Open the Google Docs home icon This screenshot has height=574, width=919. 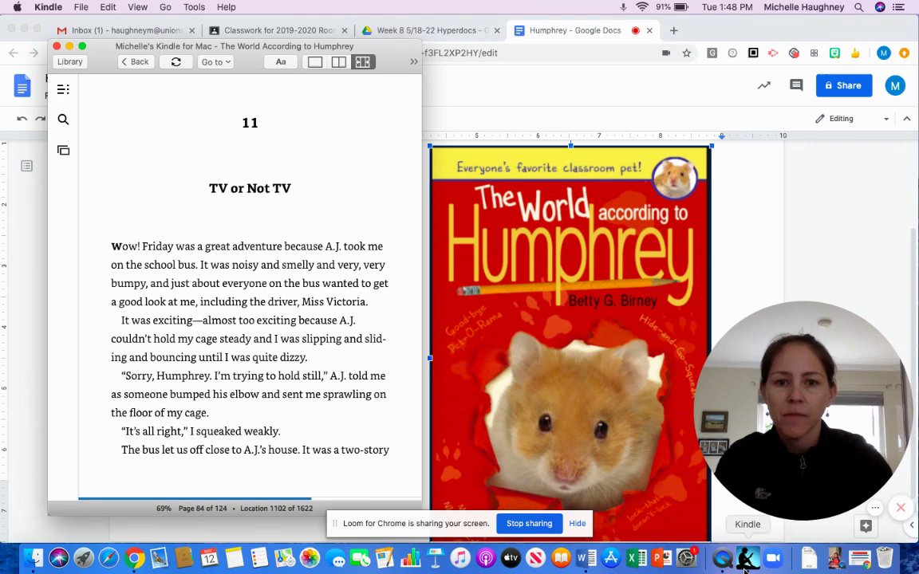[22, 85]
